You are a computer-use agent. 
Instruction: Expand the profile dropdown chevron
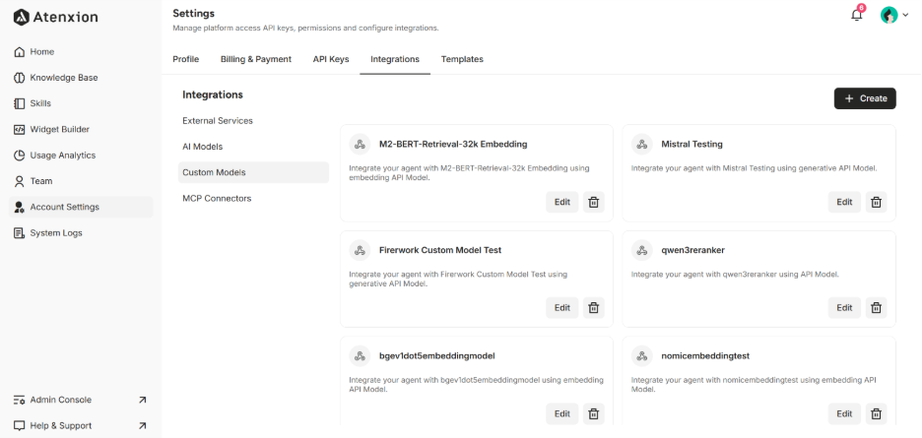905,16
